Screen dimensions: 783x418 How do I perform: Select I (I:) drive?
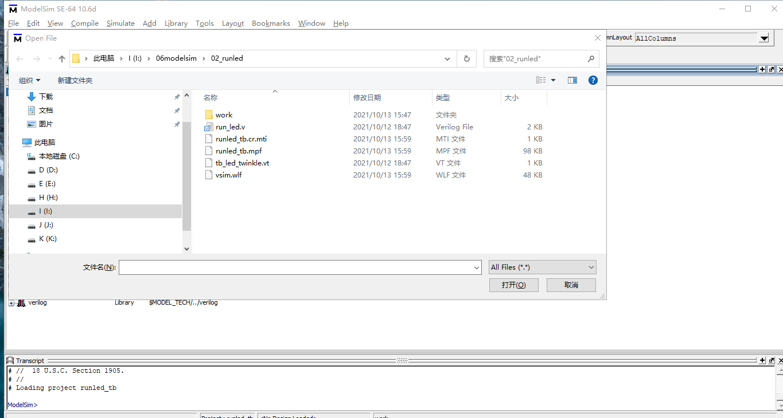(95, 211)
